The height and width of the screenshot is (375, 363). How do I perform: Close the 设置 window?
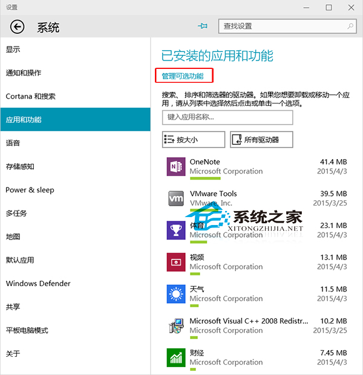point(351,7)
